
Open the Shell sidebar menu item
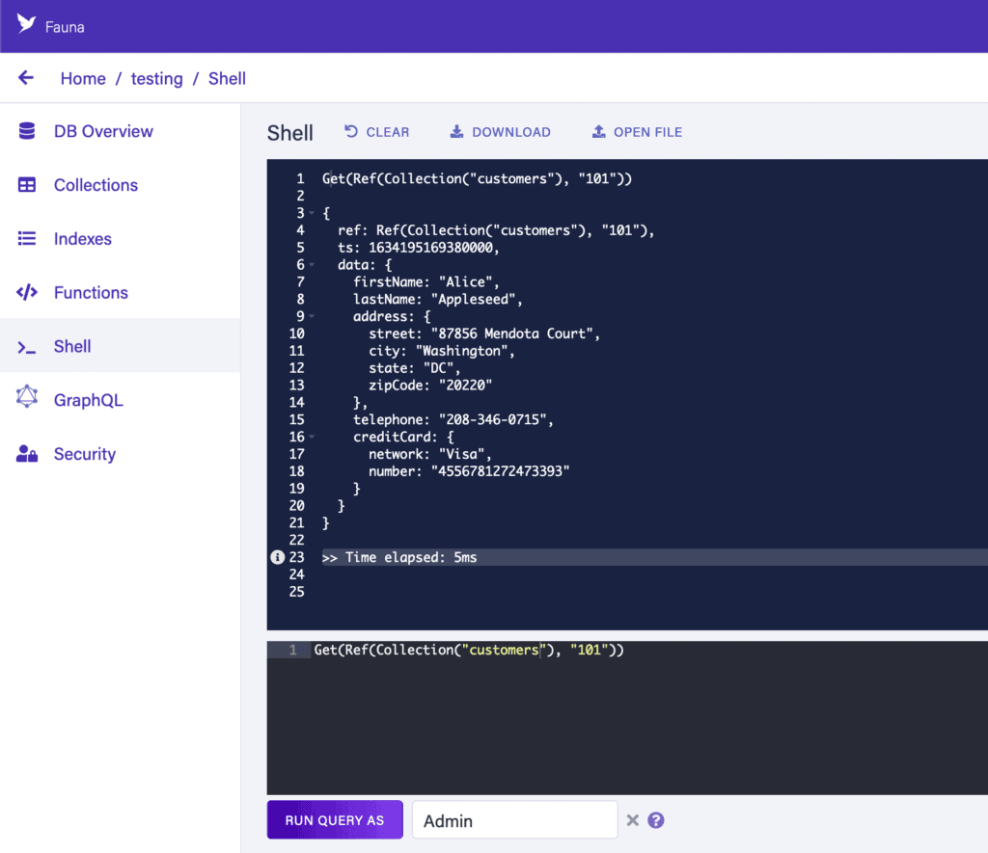[72, 346]
